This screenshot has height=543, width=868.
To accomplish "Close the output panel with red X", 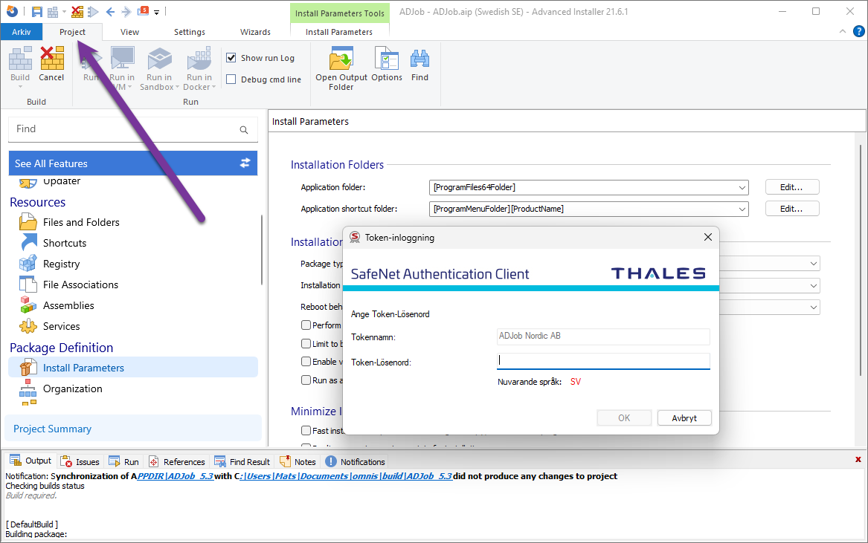I will pyautogui.click(x=858, y=460).
